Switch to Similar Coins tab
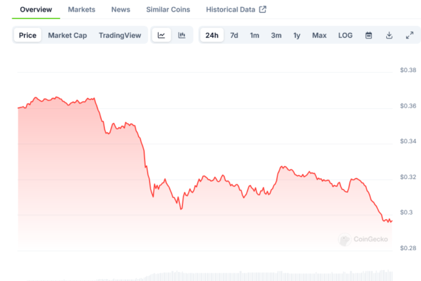The height and width of the screenshot is (281, 421). point(168,10)
